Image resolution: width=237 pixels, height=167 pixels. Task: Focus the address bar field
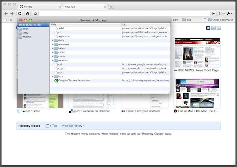point(124,13)
